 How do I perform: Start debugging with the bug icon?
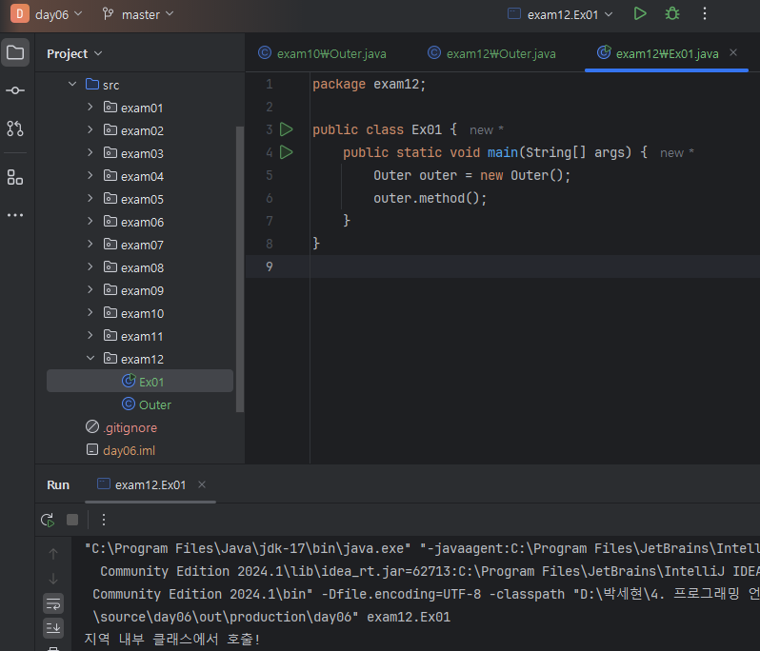click(x=672, y=14)
